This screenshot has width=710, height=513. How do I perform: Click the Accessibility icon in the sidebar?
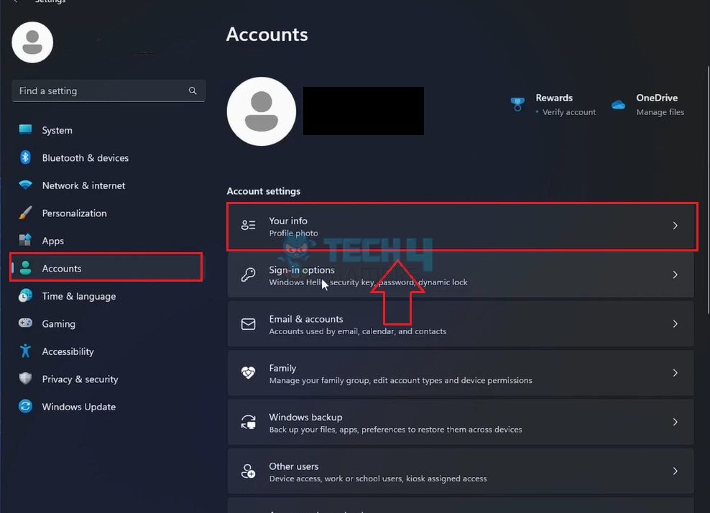pyautogui.click(x=24, y=351)
